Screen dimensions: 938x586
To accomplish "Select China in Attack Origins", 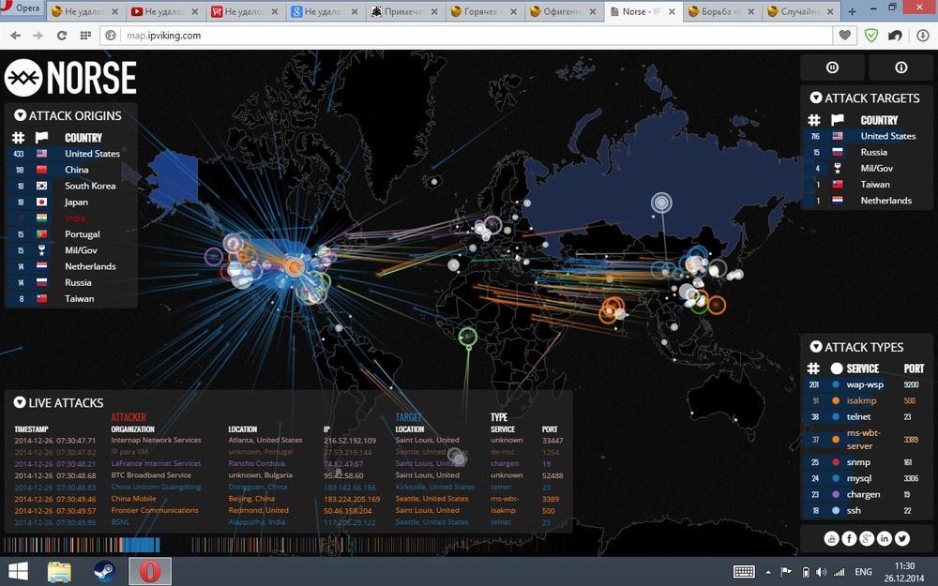I will [72, 170].
